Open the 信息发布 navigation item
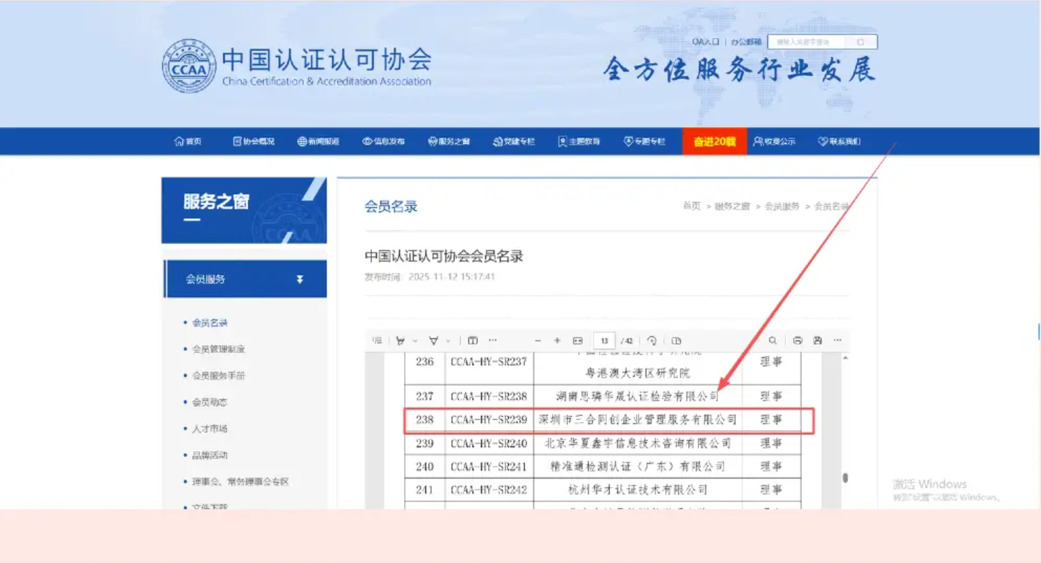This screenshot has height=563, width=1041. 383,141
